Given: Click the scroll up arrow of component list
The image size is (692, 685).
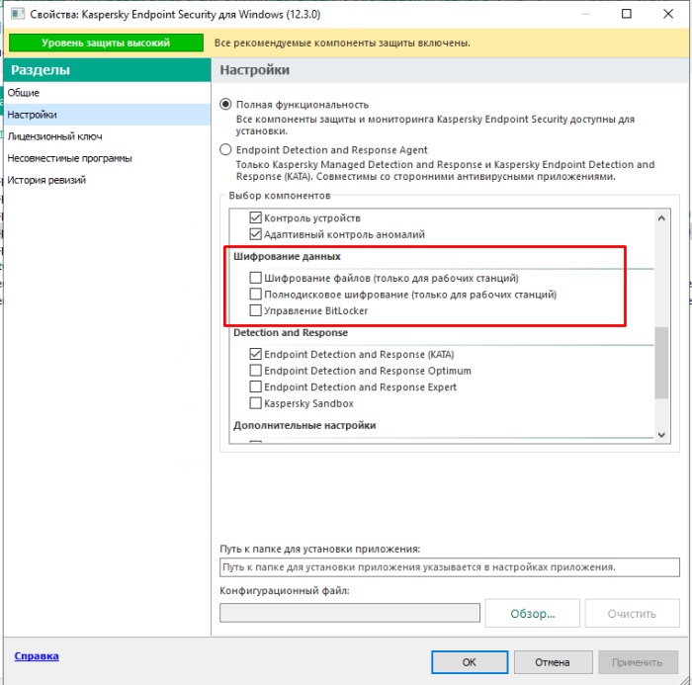Looking at the screenshot, I should click(661, 218).
